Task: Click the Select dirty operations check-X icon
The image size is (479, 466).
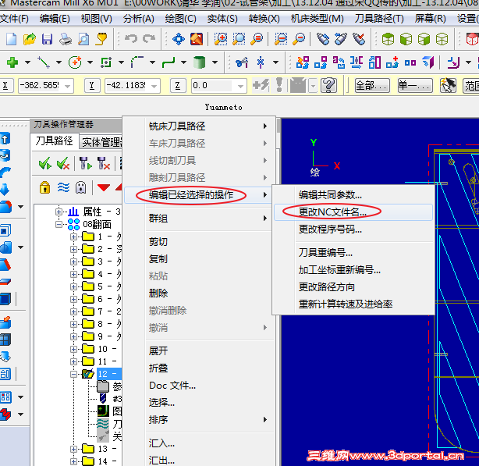Action: pyautogui.click(x=63, y=163)
